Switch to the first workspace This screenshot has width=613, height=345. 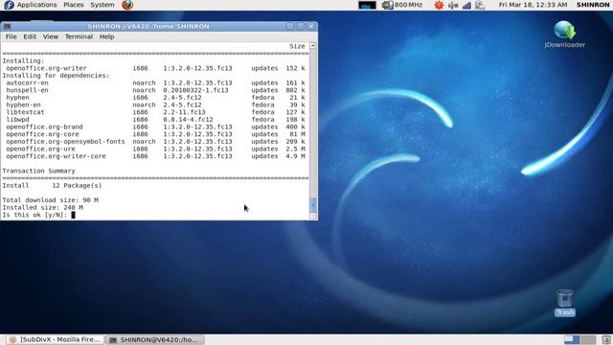tap(572, 339)
